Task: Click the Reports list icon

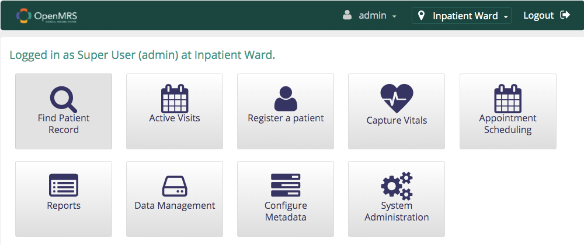Action: (64, 185)
